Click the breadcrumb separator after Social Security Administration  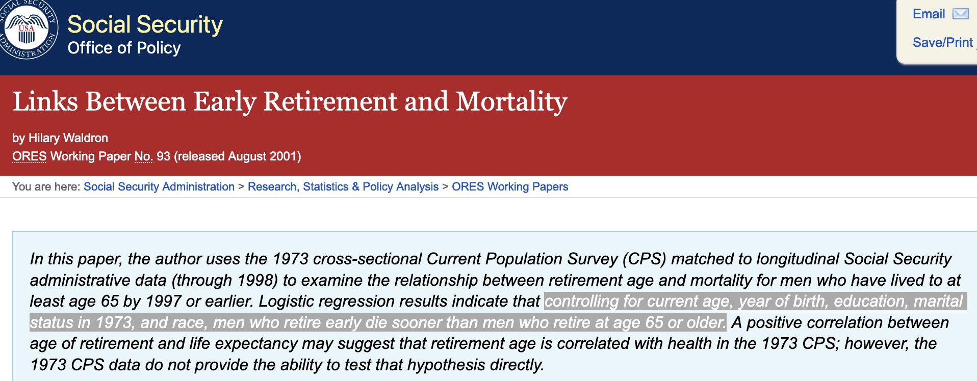(x=241, y=187)
